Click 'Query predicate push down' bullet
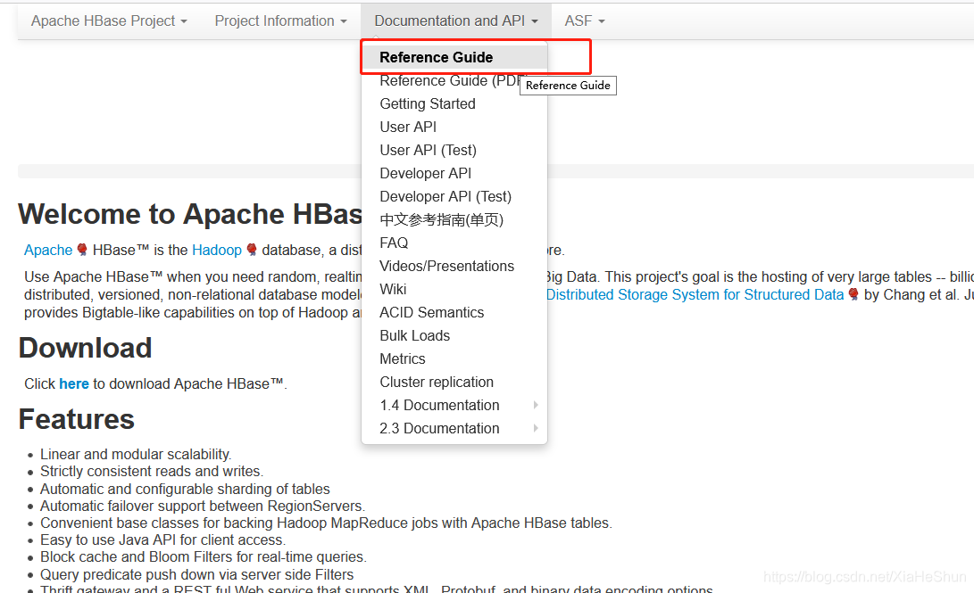The image size is (974, 593). [x=197, y=574]
